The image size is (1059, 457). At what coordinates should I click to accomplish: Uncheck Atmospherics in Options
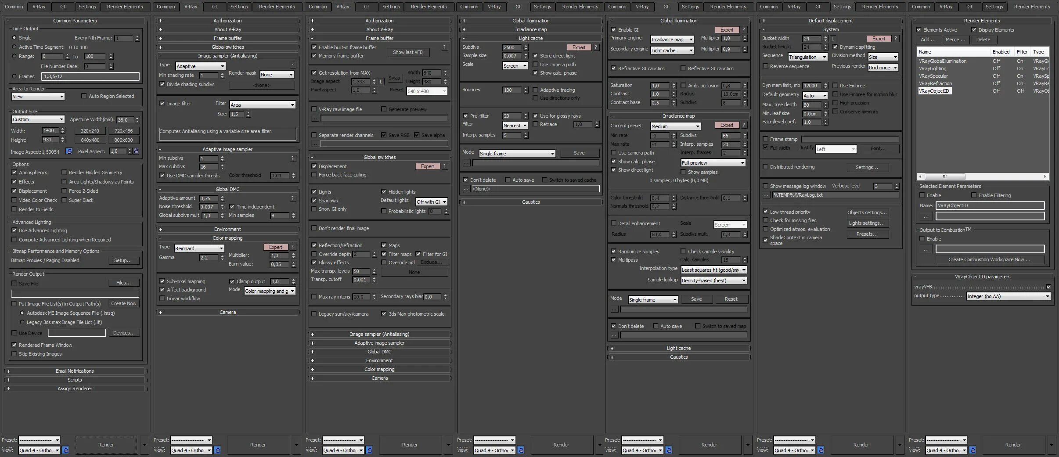14,173
